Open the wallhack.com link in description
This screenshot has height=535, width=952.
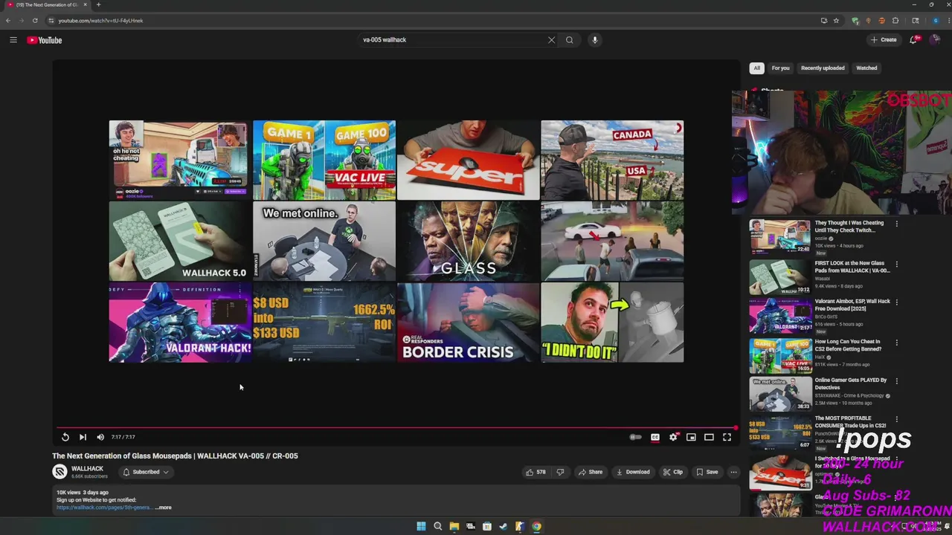point(103,508)
